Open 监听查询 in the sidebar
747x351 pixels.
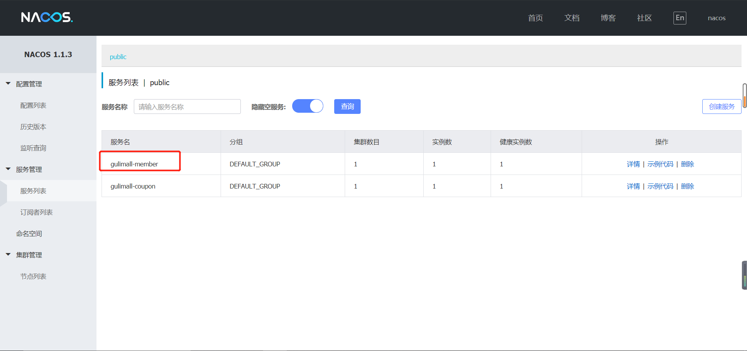[x=33, y=148]
